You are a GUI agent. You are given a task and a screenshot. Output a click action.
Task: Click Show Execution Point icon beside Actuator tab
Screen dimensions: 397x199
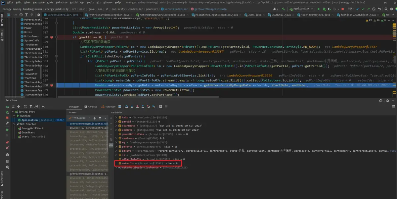pos(120,107)
